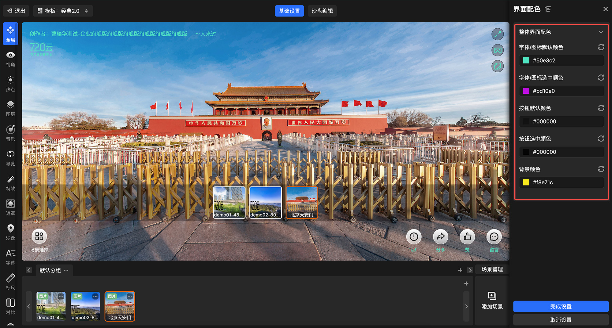Open the 模板: 经典2.0 template dropdown

[63, 11]
